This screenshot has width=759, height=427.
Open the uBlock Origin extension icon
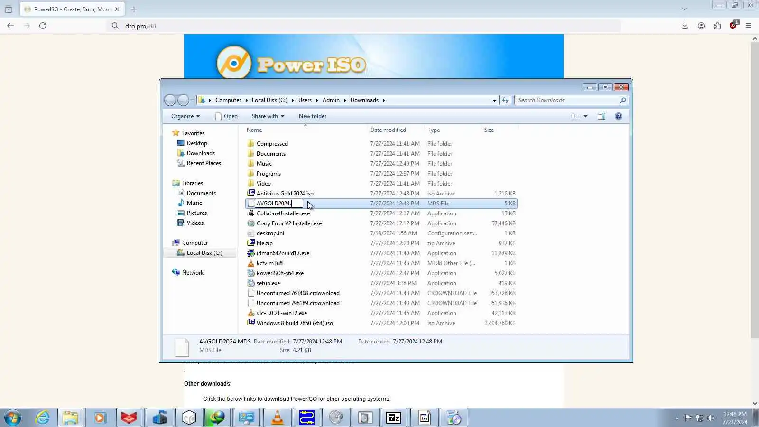click(733, 25)
